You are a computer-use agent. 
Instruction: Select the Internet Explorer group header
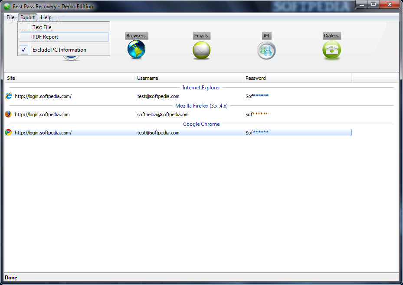coord(201,88)
